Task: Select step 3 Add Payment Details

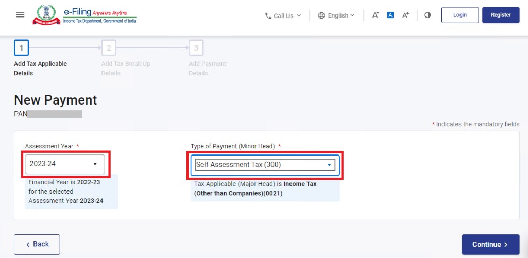Action: click(196, 48)
